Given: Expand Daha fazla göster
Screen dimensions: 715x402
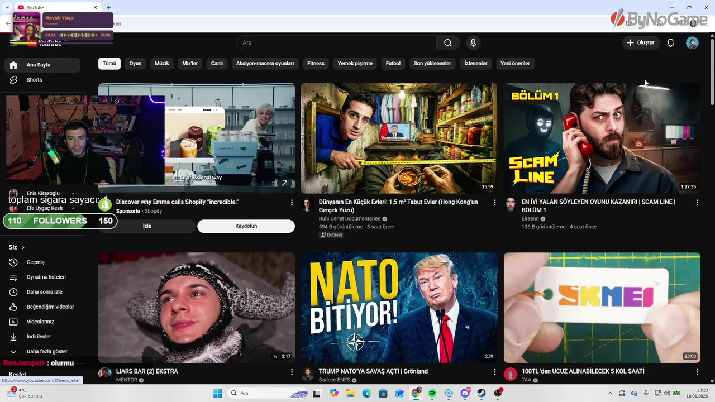Looking at the screenshot, I should point(42,351).
